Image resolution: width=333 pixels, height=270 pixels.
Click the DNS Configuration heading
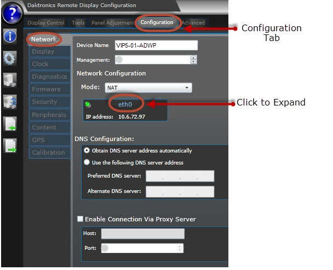(x=104, y=139)
